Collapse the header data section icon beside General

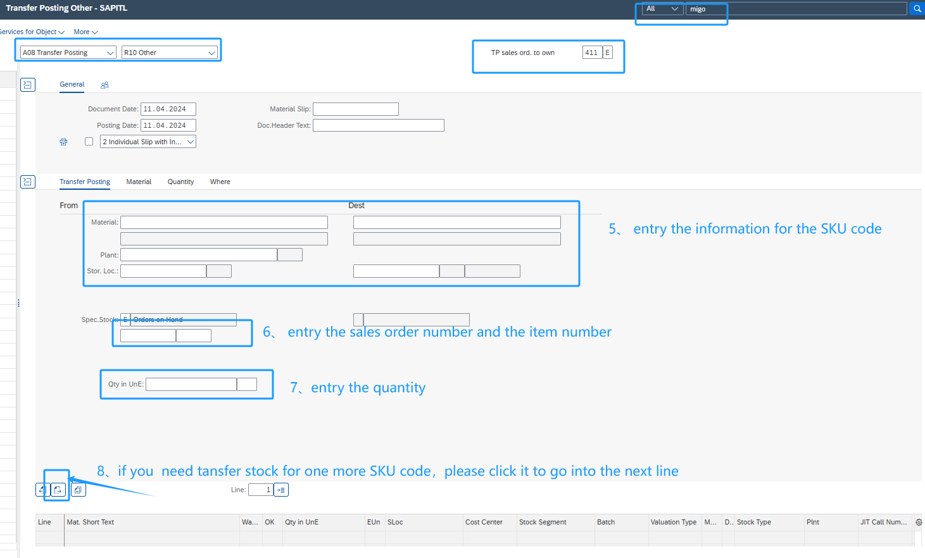click(x=28, y=85)
